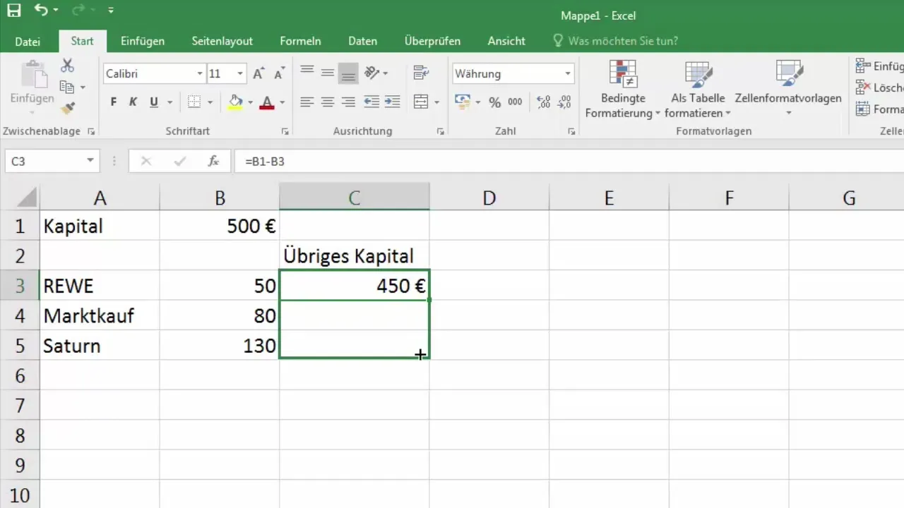Screen dimensions: 904x508
Task: Apply the cell borders icon
Action: [x=195, y=102]
